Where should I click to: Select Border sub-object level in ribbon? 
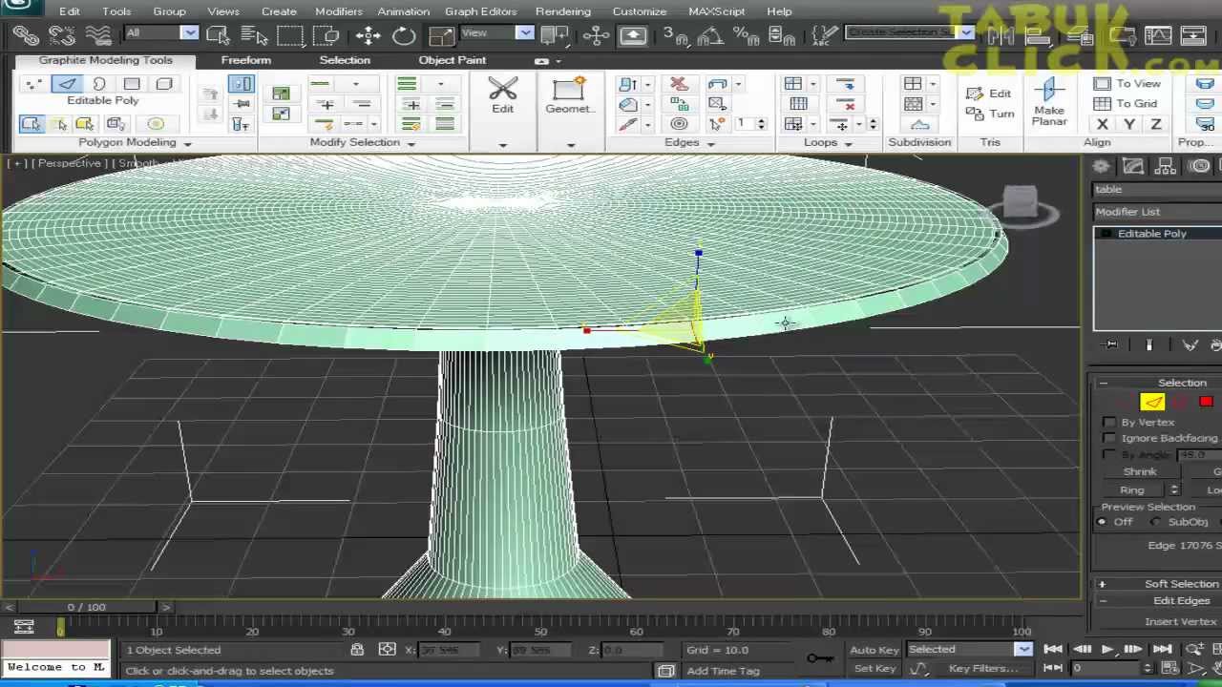point(99,84)
